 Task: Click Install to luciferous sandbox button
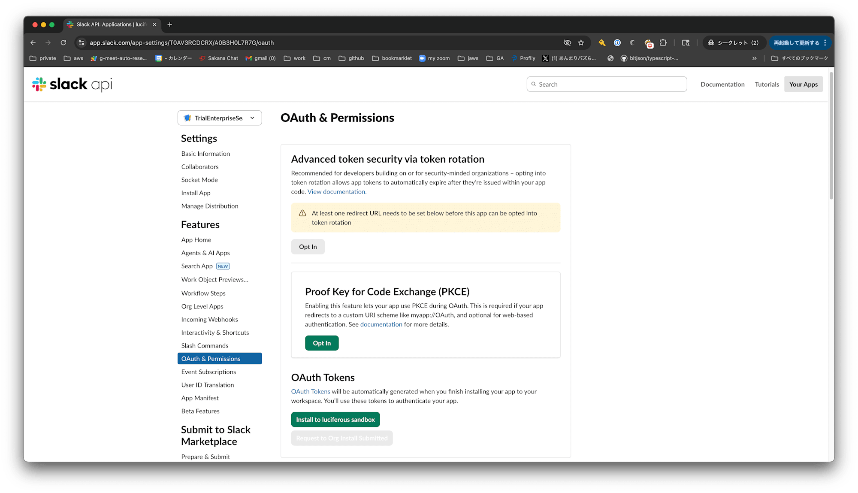[335, 420]
